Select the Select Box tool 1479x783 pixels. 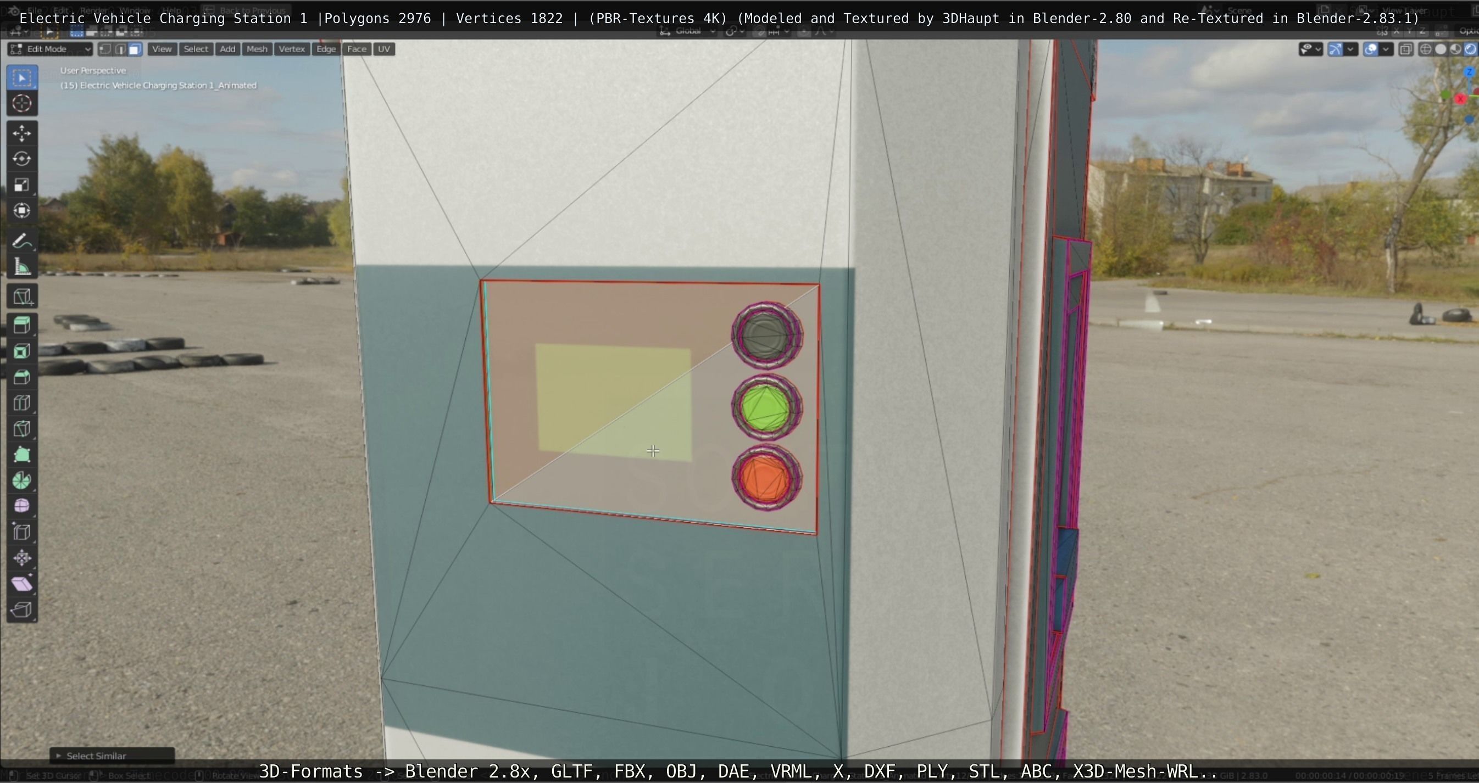pos(22,77)
